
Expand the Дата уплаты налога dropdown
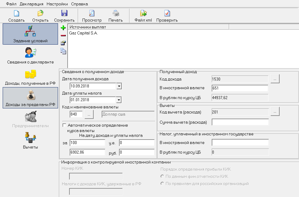(x=119, y=100)
